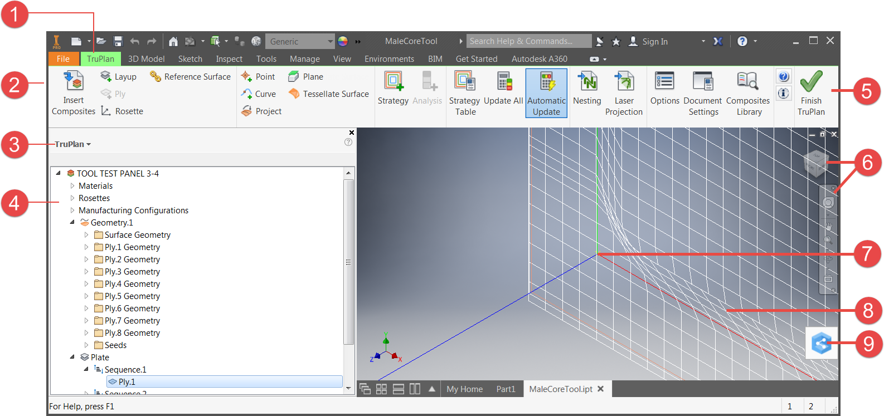Image resolution: width=884 pixels, height=416 pixels.
Task: Expand the Materials node
Action: point(72,186)
